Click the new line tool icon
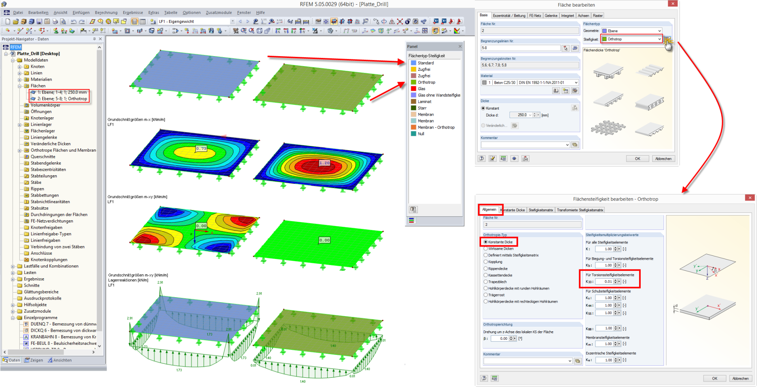 coord(20,31)
